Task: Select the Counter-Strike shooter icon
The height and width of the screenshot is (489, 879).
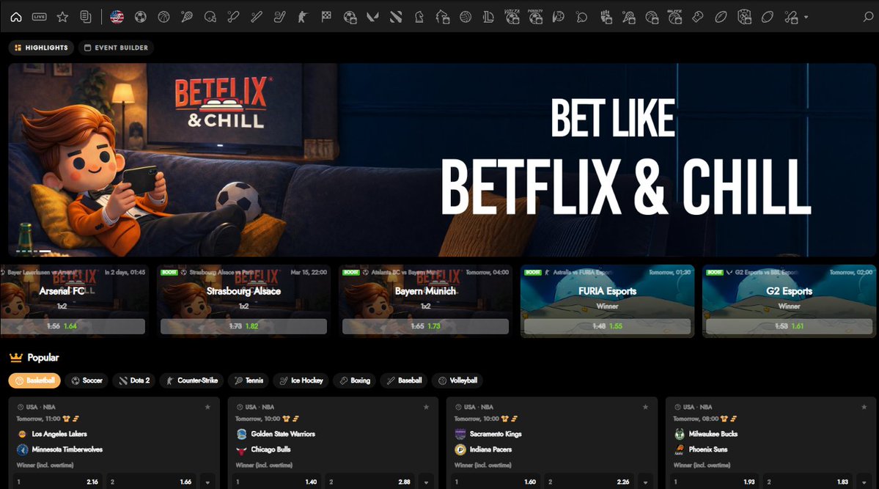Action: (303, 16)
